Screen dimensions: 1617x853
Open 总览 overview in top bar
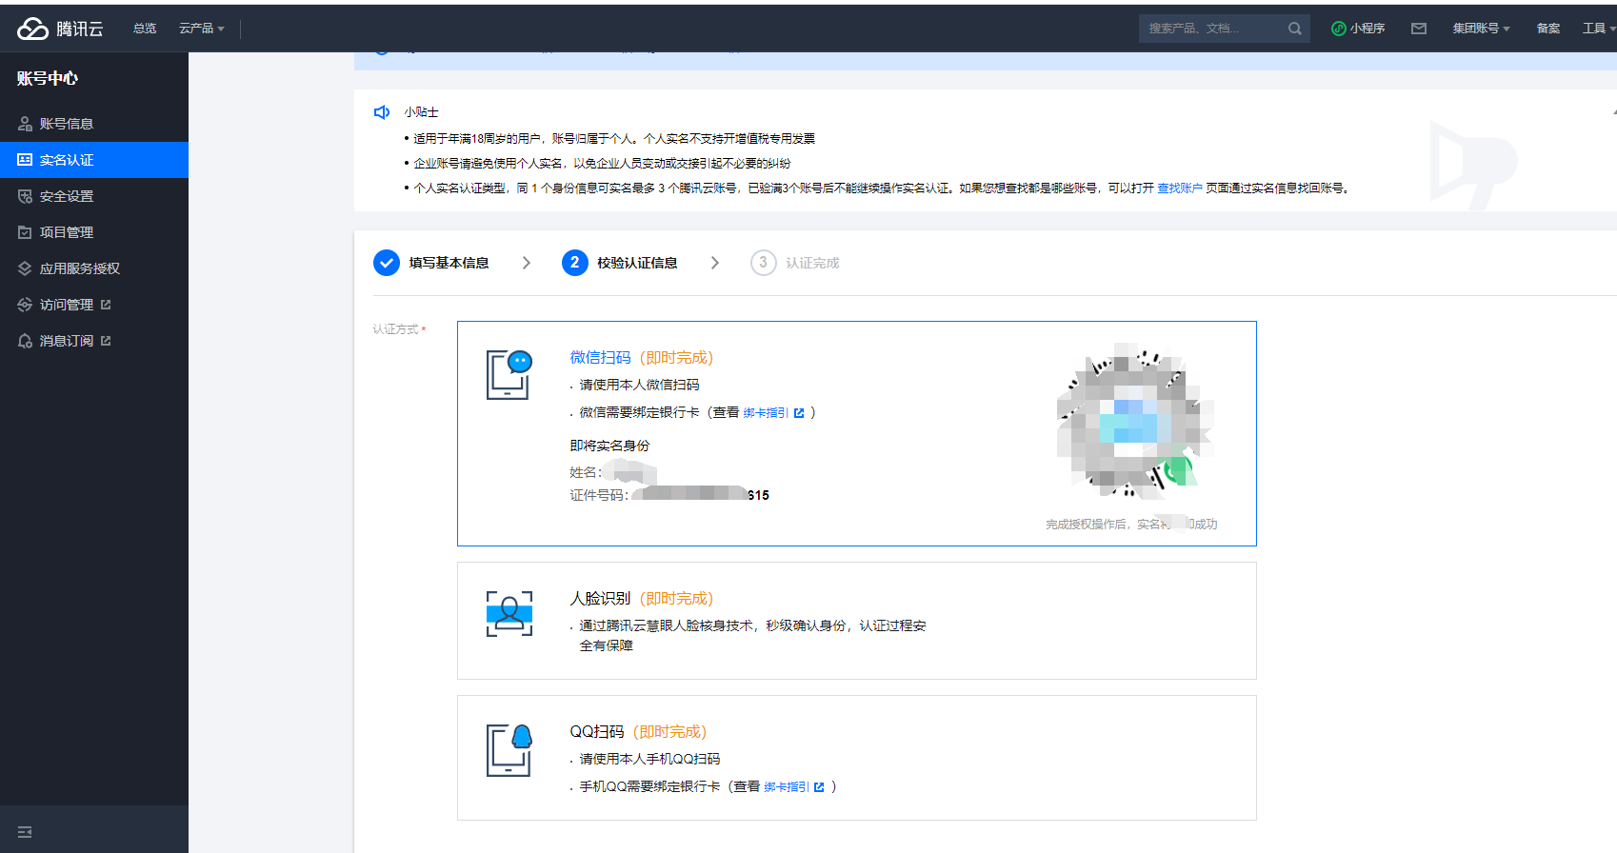[x=145, y=29]
